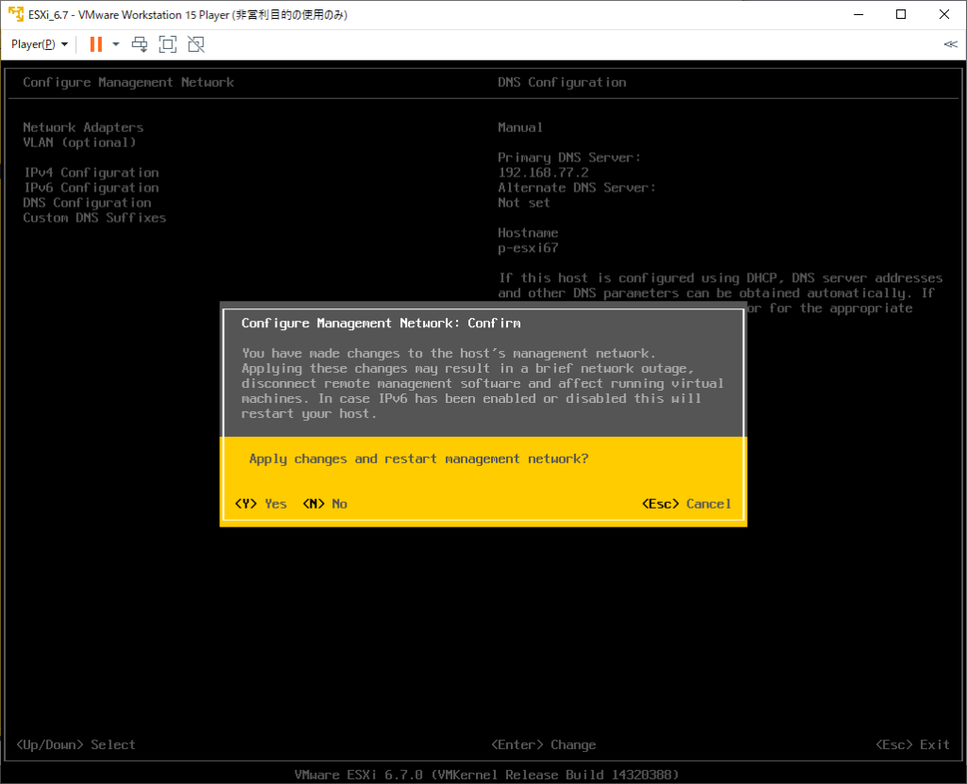Click the VMware Workstation title bar logo
The height and width of the screenshot is (784, 967).
[x=15, y=14]
